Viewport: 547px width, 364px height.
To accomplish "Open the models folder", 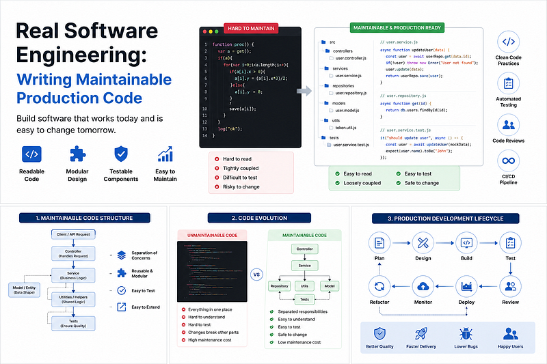I will (335, 103).
